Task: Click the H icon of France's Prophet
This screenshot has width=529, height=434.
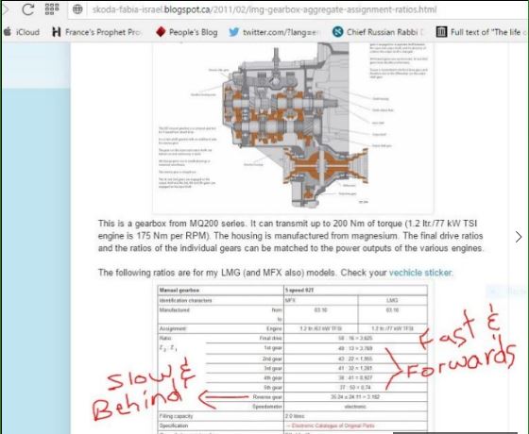Action: tap(57, 32)
